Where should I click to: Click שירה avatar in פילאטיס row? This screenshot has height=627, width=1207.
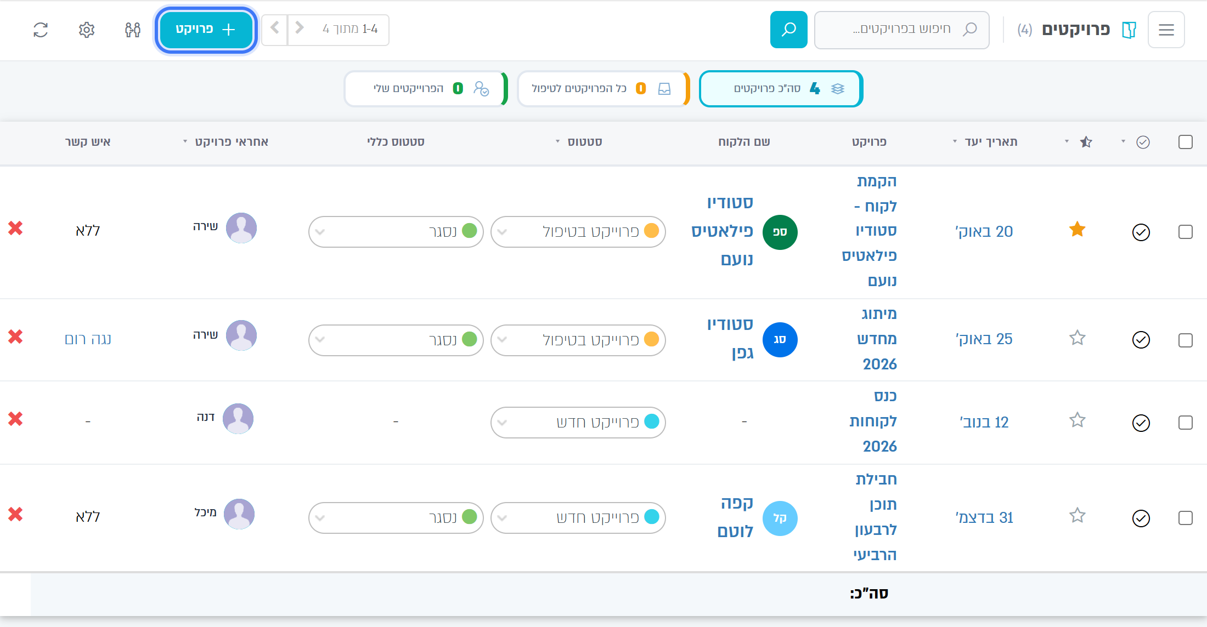(241, 228)
